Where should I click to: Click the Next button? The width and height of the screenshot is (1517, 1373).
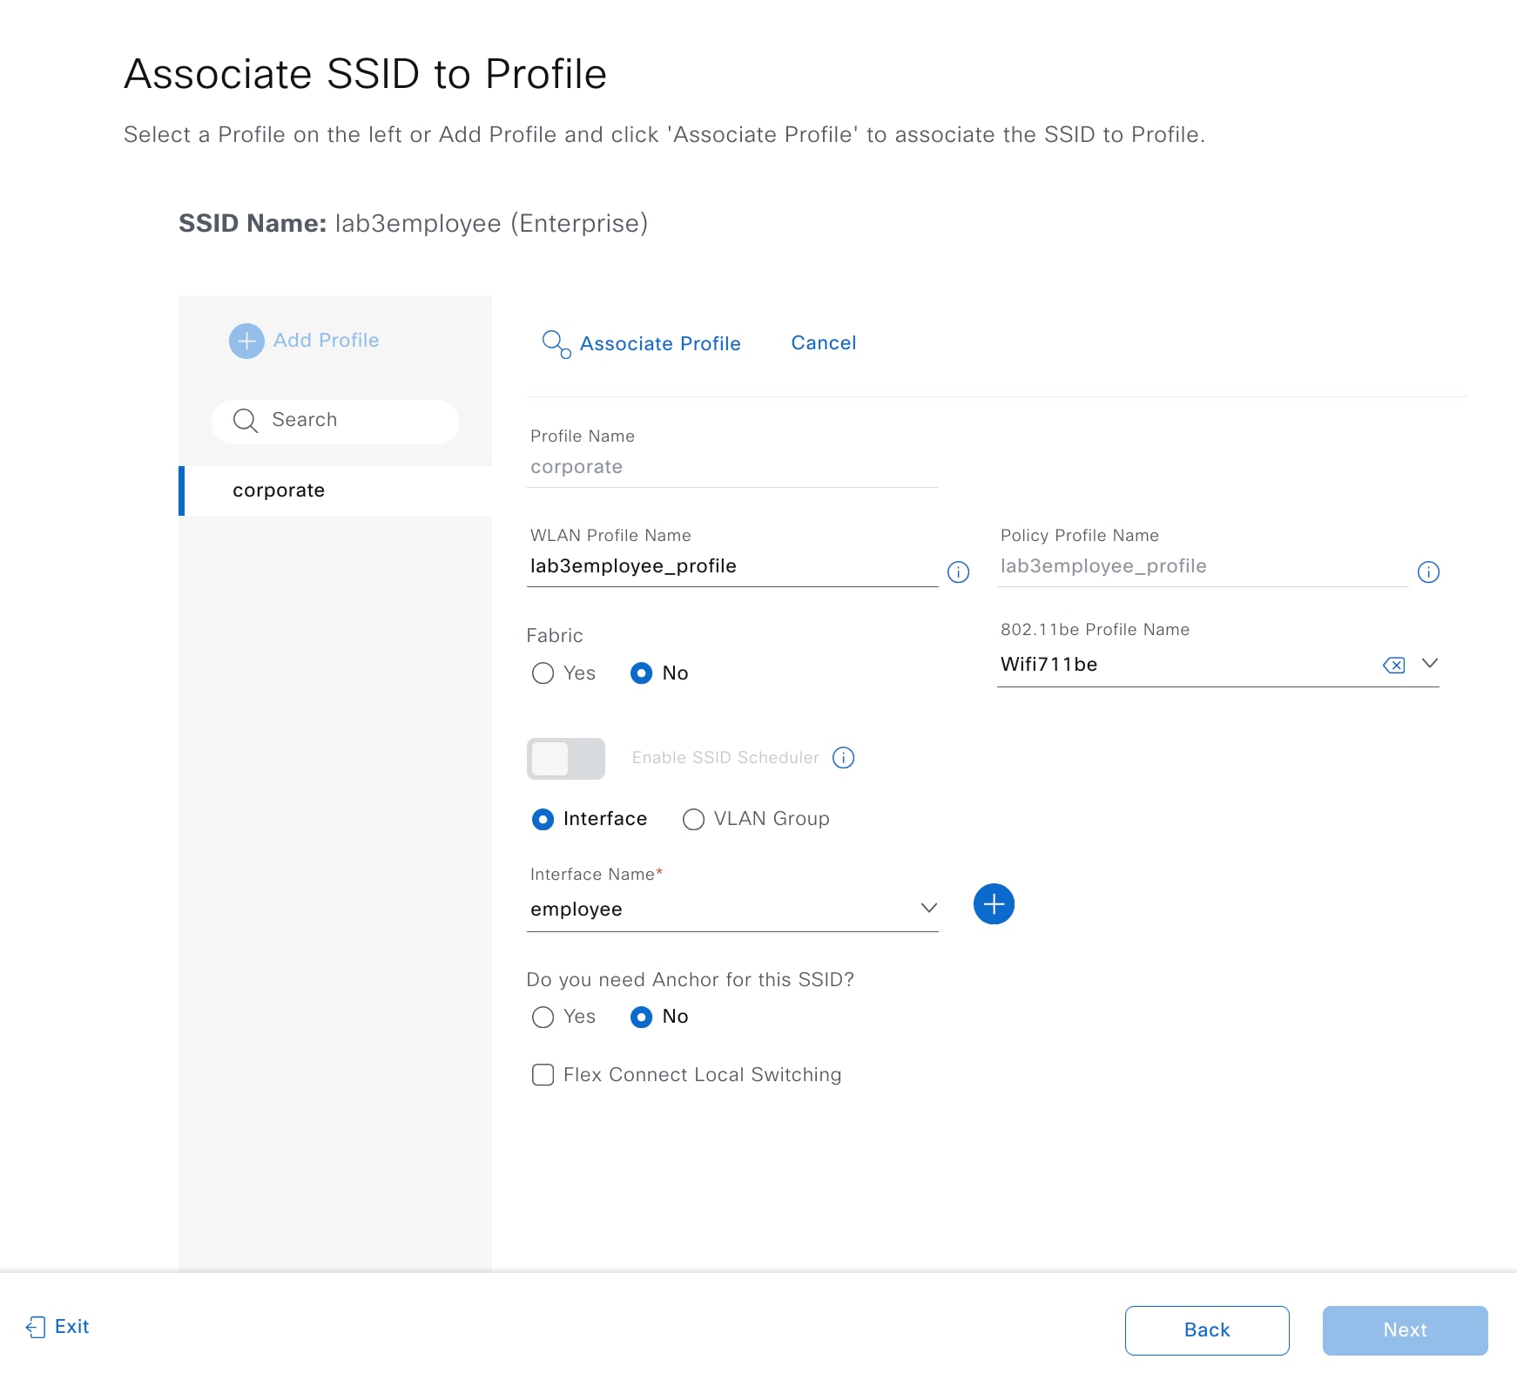click(1405, 1330)
